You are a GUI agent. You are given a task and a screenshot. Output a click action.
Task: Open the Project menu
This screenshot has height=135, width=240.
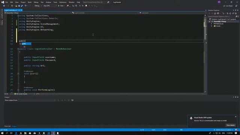(x=23, y=2)
